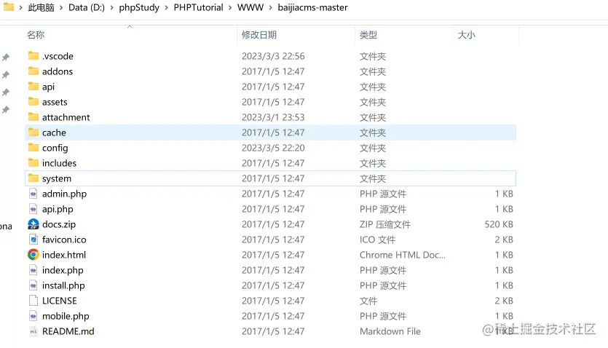Viewport: 608px width, 348px height.
Task: Click the config folder icon
Action: (x=33, y=147)
